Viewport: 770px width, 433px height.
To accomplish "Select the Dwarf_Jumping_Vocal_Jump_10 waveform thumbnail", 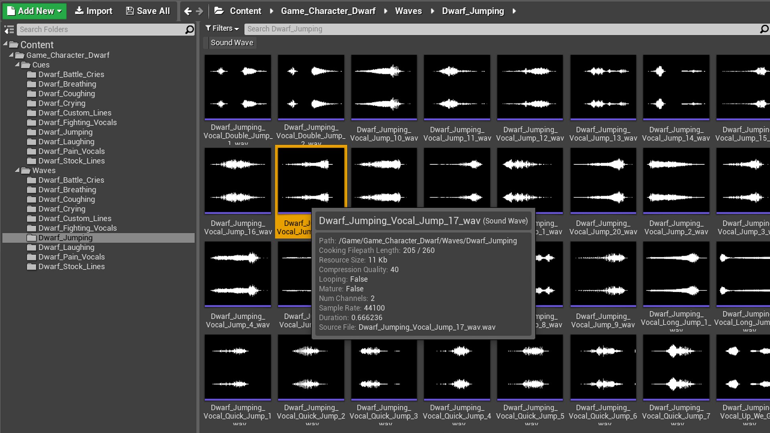I will [384, 87].
